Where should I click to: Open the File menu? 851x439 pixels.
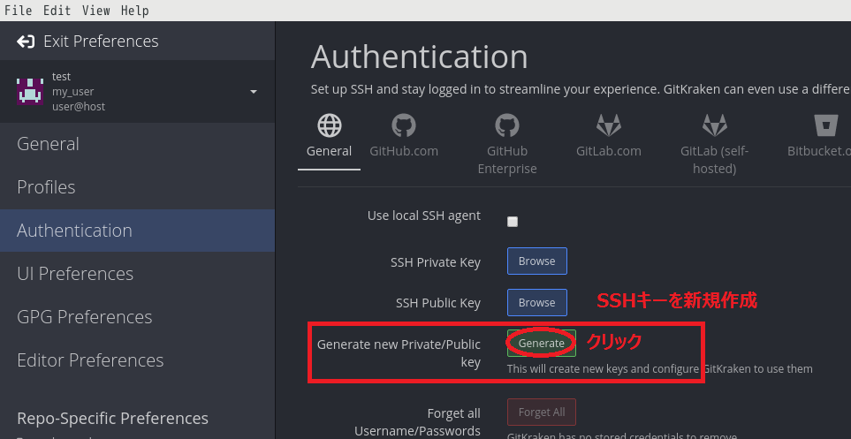(18, 11)
